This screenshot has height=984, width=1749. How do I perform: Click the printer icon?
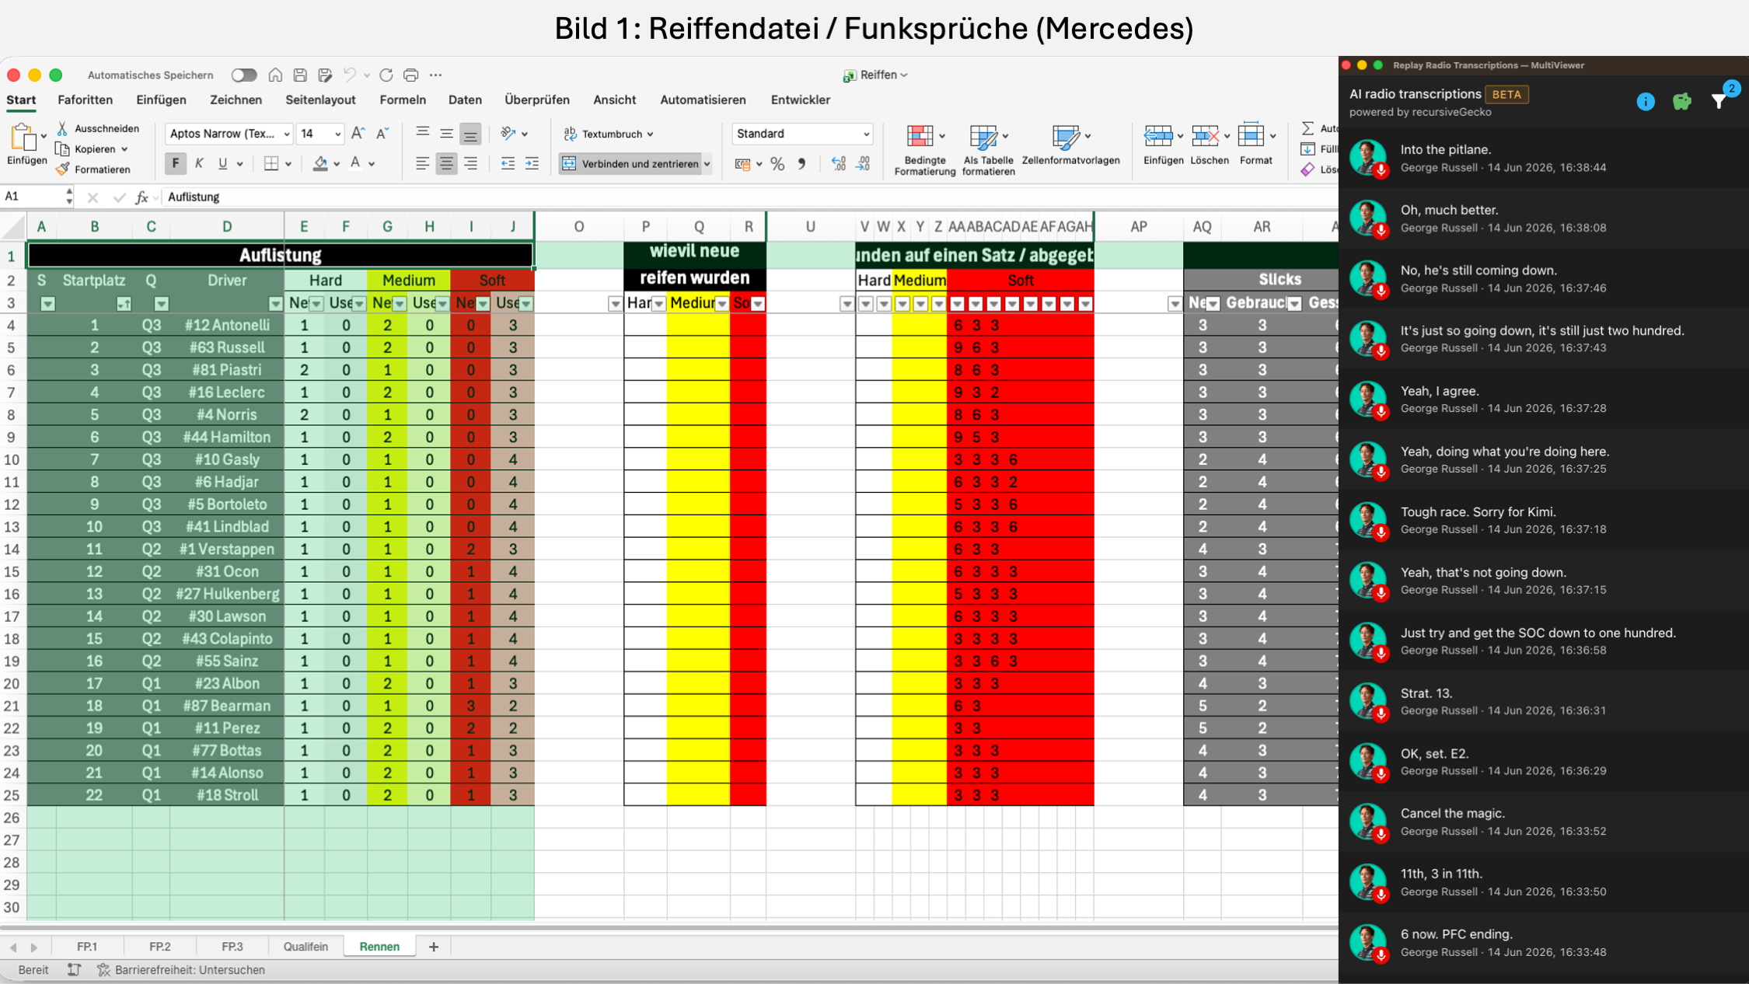click(x=411, y=75)
